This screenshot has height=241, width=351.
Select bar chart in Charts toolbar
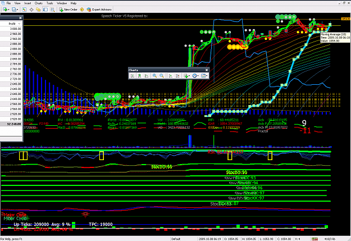click(133, 76)
